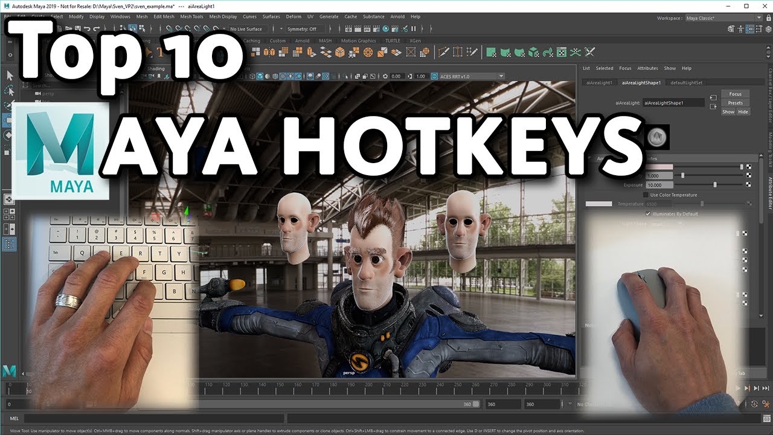Open the Modeling Toolkit status-line icon
This screenshot has height=435, width=773.
coord(731,28)
